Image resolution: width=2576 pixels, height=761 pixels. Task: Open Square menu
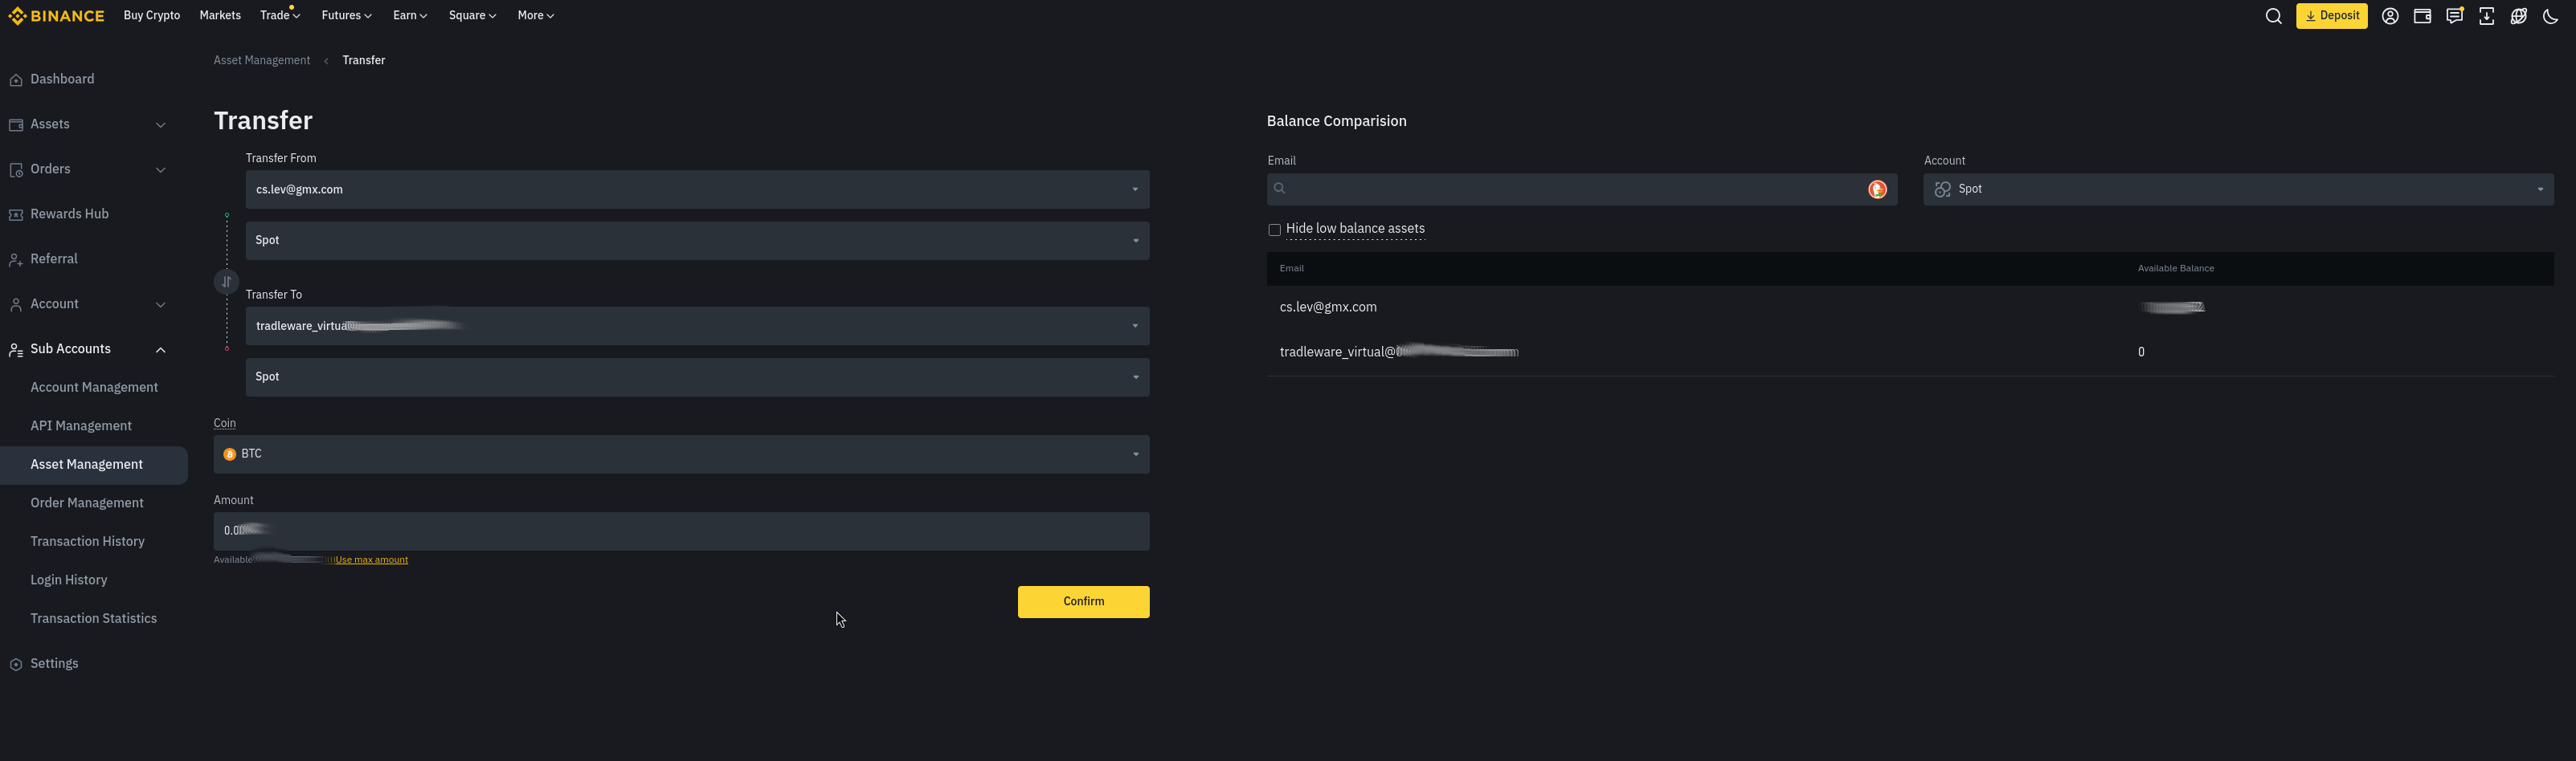point(472,16)
